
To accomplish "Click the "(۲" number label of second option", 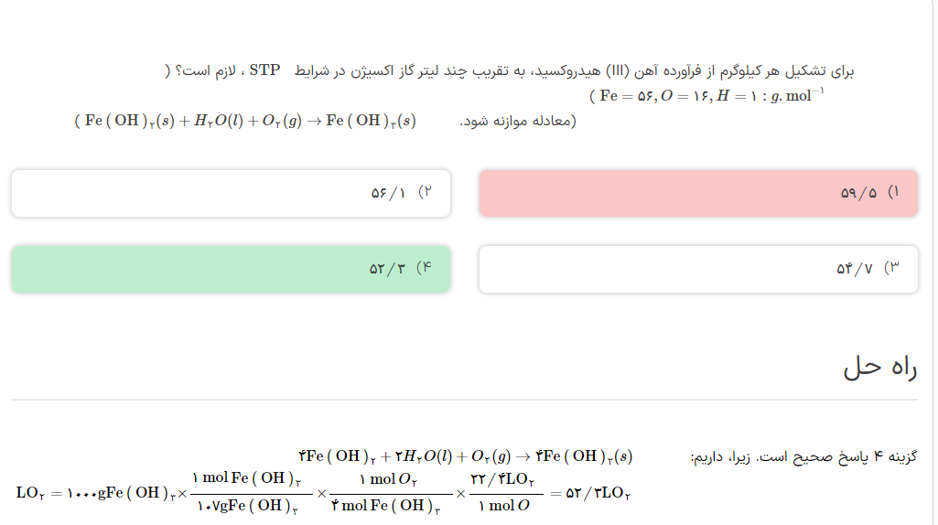I will click(x=425, y=193).
